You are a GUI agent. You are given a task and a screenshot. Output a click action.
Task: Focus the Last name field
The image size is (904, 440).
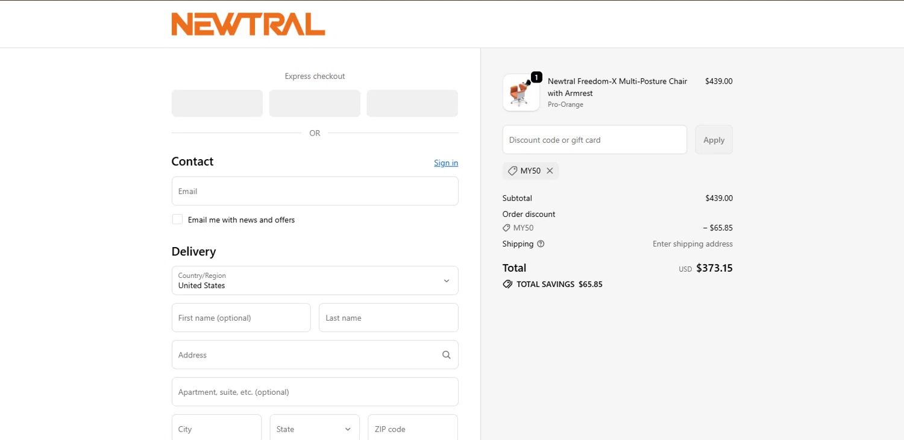388,318
